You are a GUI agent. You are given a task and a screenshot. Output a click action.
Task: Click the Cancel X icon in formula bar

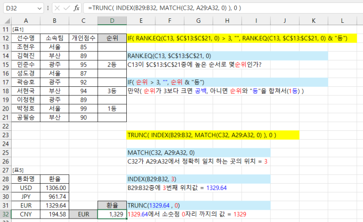(x=57, y=8)
